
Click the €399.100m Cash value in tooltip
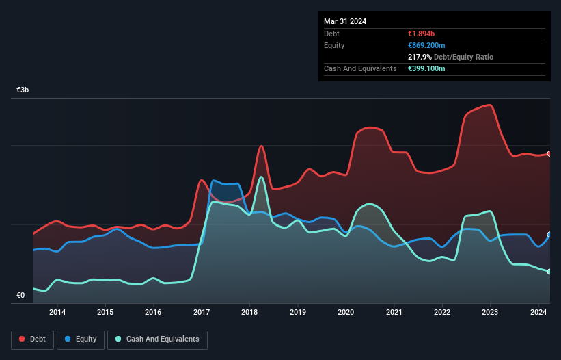(x=426, y=68)
